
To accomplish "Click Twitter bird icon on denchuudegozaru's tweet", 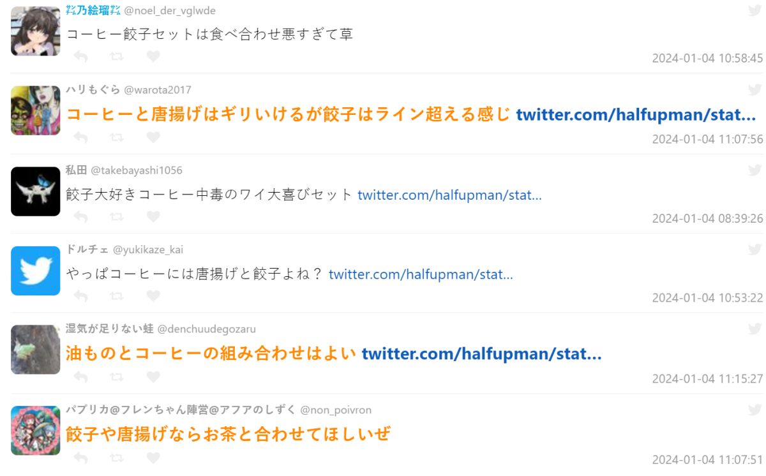I will point(755,329).
